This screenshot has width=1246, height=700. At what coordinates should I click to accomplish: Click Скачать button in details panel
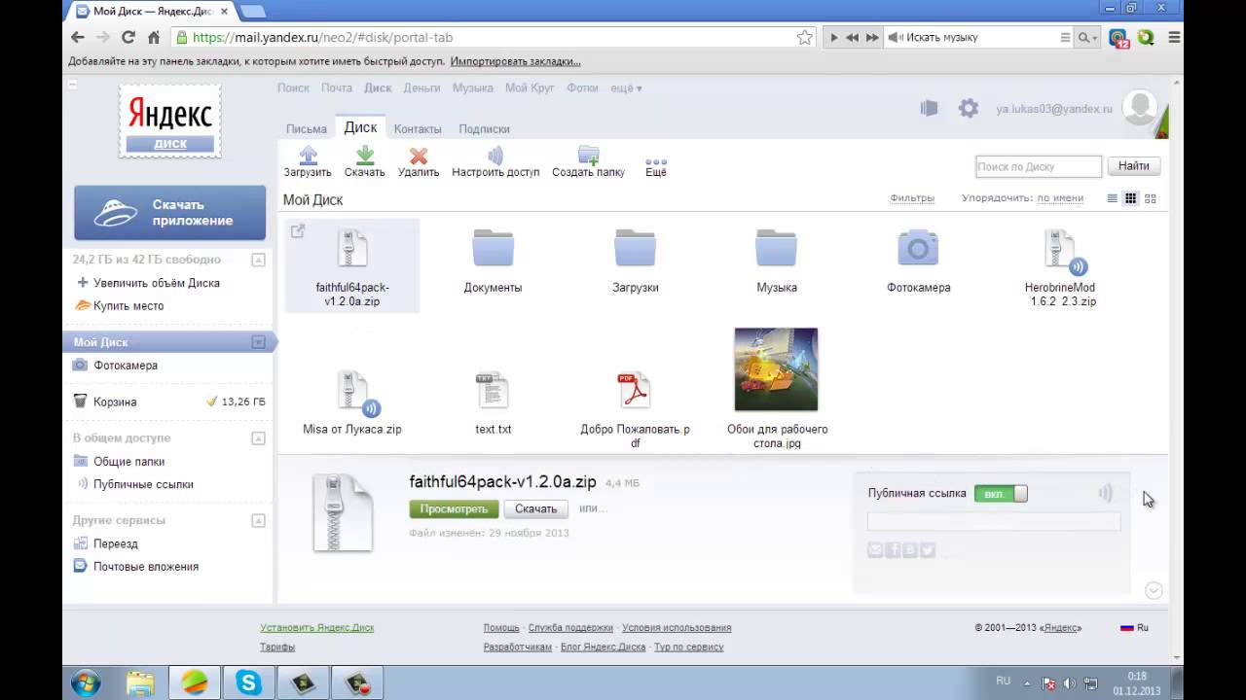click(535, 508)
